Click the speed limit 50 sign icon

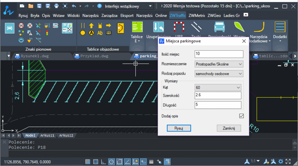(x=21, y=25)
